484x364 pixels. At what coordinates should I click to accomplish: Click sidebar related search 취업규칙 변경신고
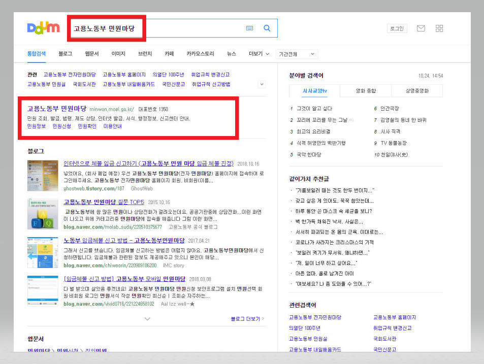[x=392, y=328]
